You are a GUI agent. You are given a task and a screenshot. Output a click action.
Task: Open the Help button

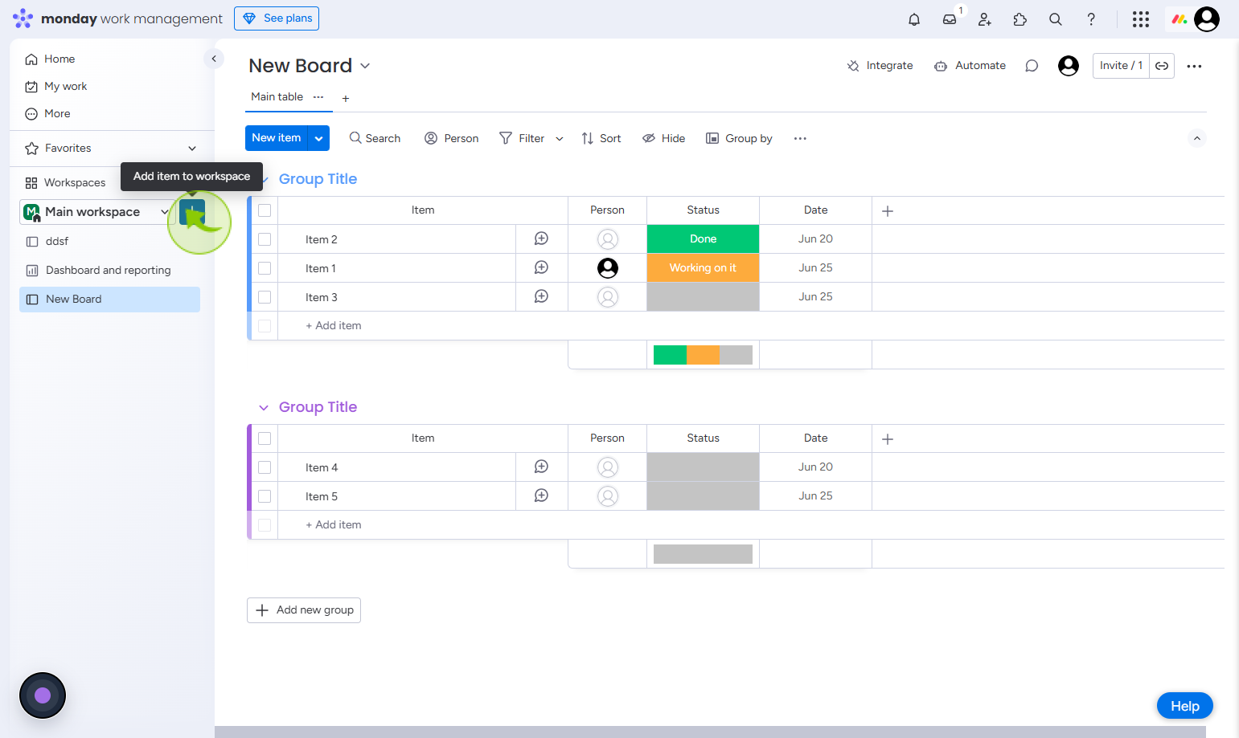tap(1185, 706)
